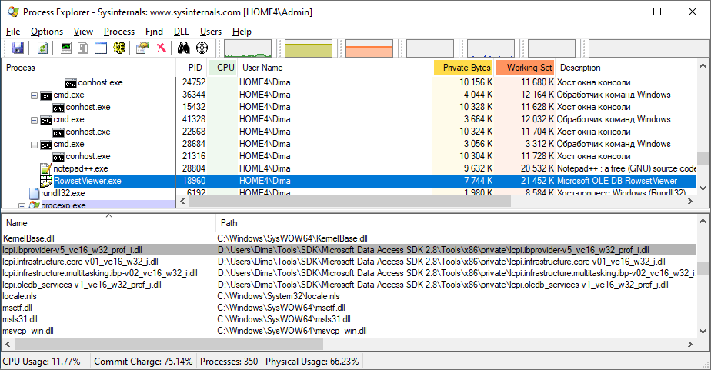This screenshot has width=711, height=370.
Task: Click DLL pane vertical scrollbar up arrow
Action: pyautogui.click(x=703, y=222)
